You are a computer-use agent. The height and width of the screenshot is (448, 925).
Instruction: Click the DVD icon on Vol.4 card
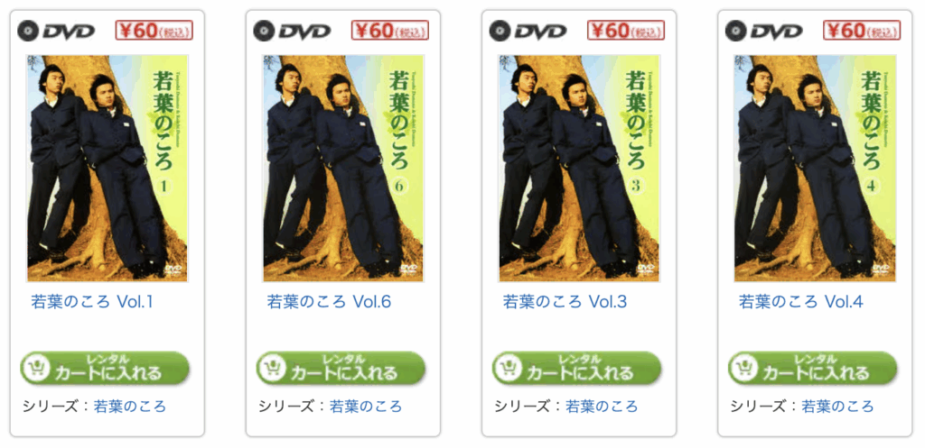pos(764,31)
